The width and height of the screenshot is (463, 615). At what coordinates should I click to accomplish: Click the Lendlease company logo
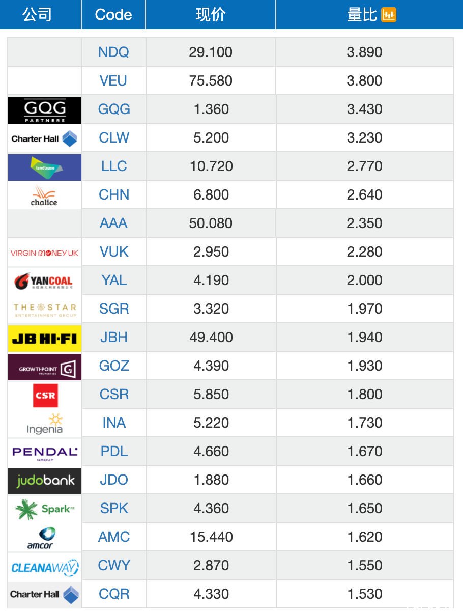coord(45,167)
